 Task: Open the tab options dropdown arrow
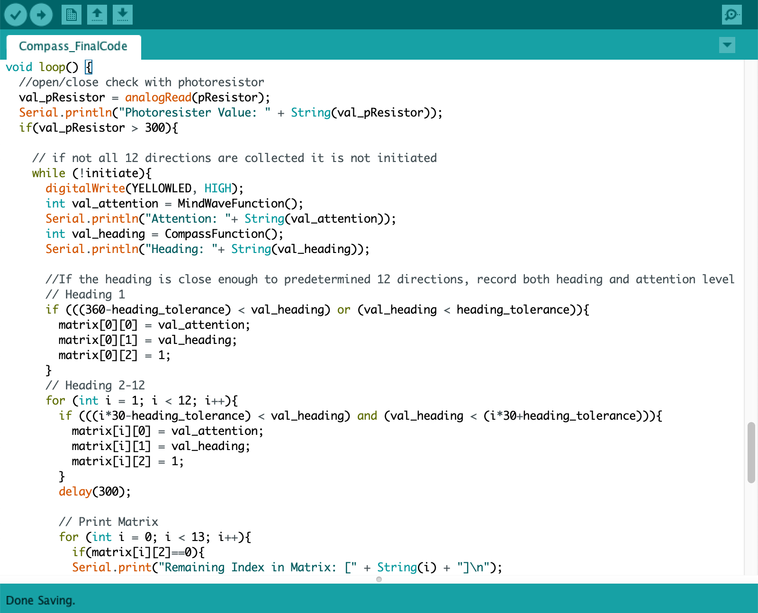point(727,45)
